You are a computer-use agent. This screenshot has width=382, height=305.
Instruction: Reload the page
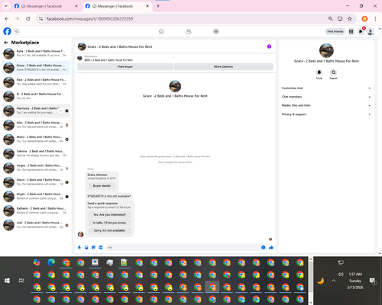[28, 18]
